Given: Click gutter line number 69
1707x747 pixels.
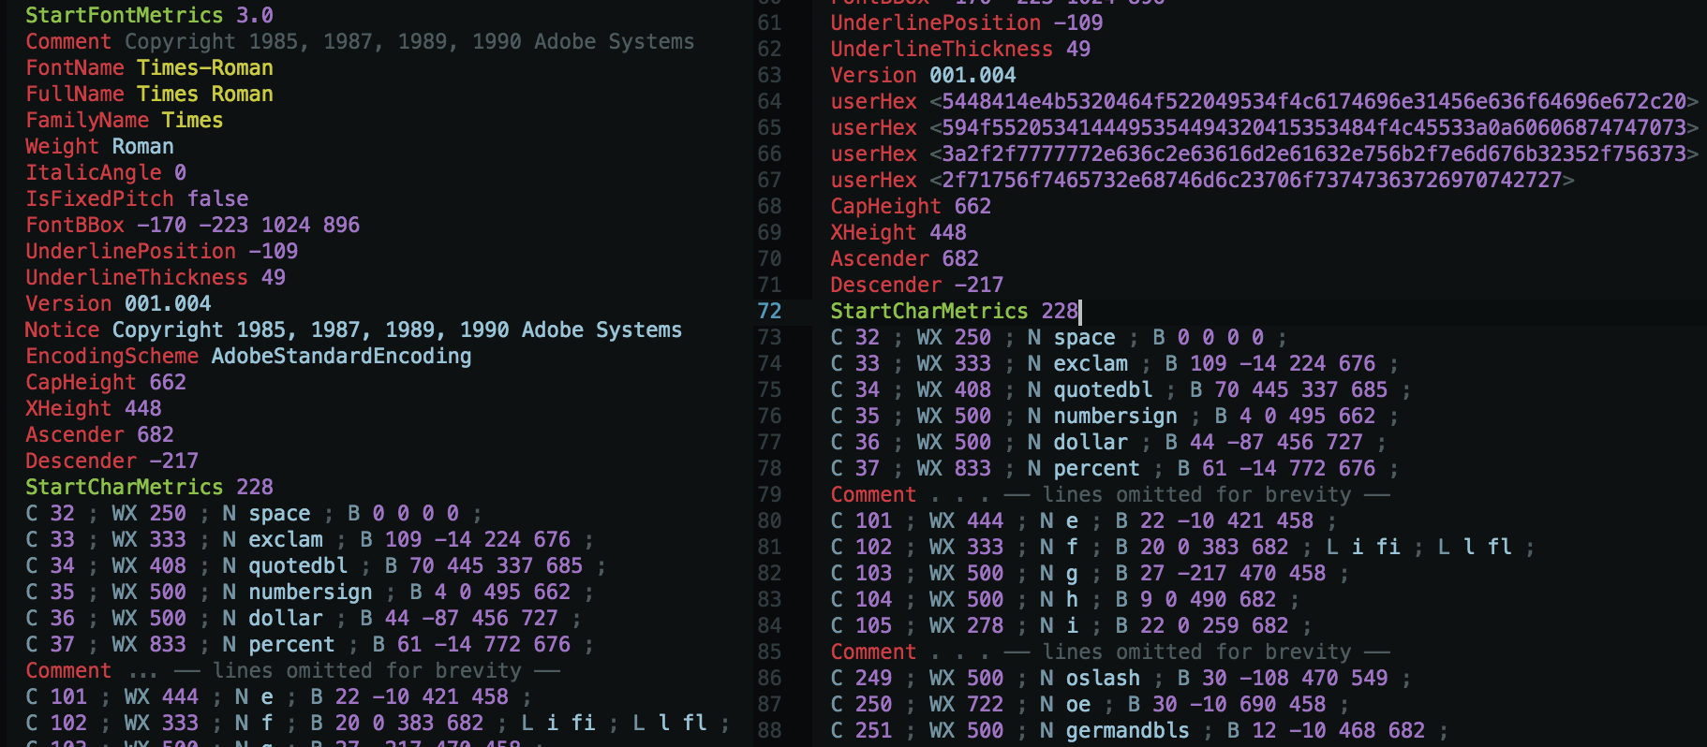Looking at the screenshot, I should click(769, 232).
